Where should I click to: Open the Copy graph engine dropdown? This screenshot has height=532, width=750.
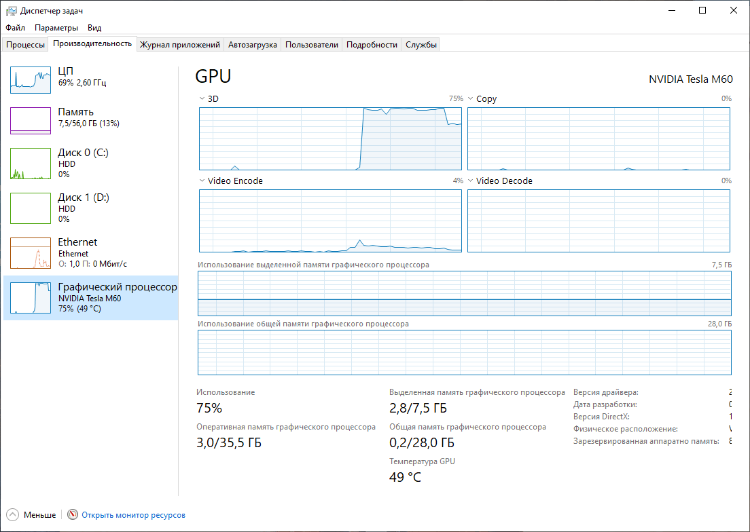(x=471, y=98)
